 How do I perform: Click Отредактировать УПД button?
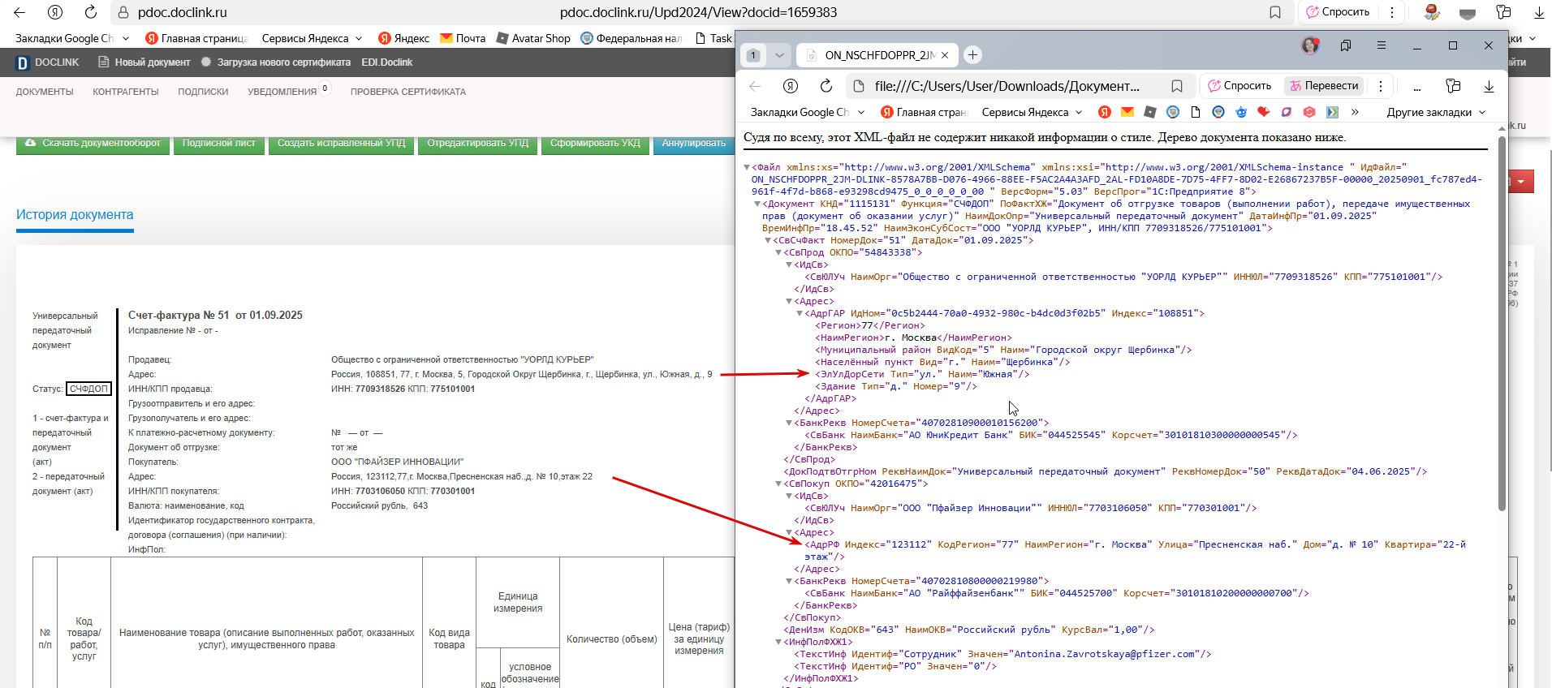pyautogui.click(x=477, y=144)
